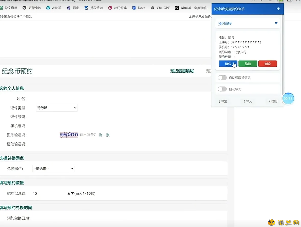Image resolution: width=301 pixels, height=227 pixels.
Task: Open the 携程旅游 bookmark
Action: click(93, 8)
